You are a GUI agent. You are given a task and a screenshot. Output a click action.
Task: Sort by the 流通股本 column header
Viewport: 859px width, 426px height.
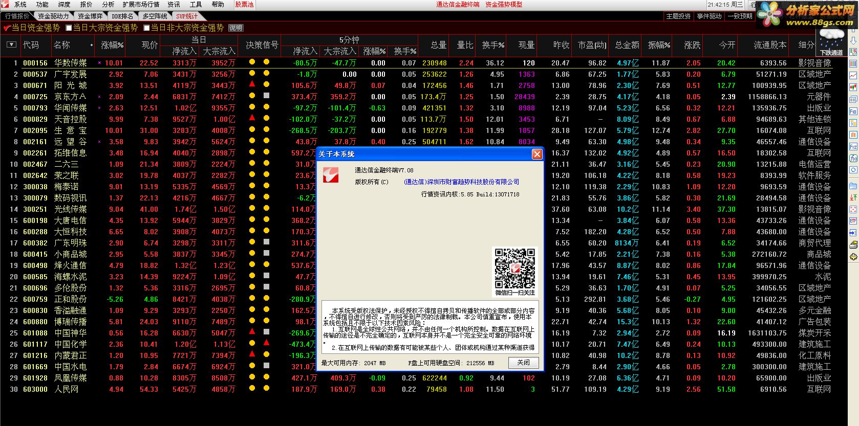pos(770,45)
